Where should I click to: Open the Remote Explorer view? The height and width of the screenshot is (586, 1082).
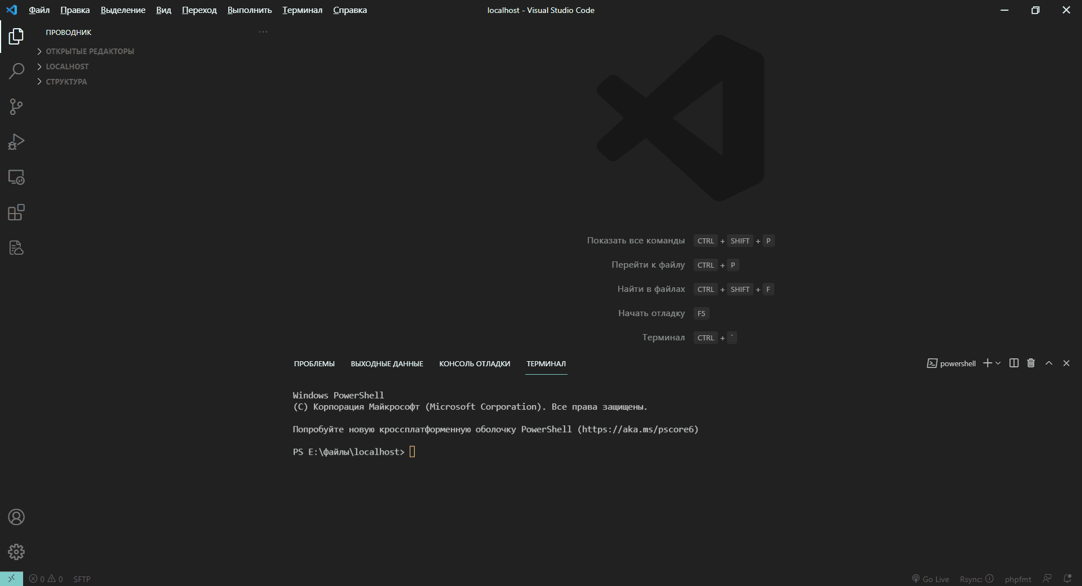[x=16, y=177]
